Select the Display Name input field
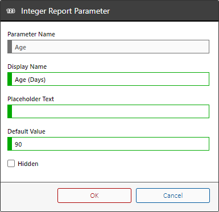The height and width of the screenshot is (212, 219). pyautogui.click(x=108, y=79)
